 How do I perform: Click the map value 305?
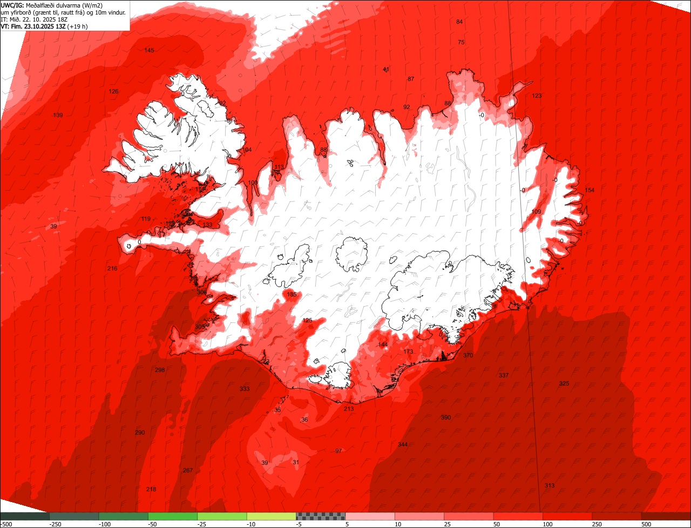[199, 327]
